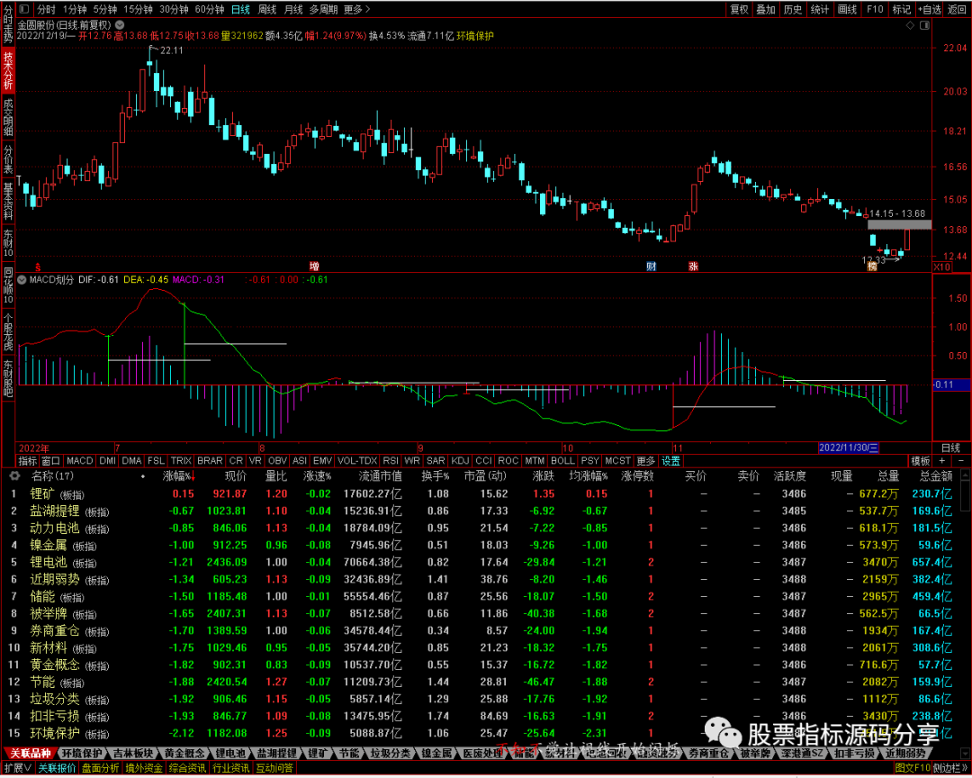The image size is (972, 778).
Task: Open the 多周期 multi-period view
Action: pyautogui.click(x=324, y=9)
